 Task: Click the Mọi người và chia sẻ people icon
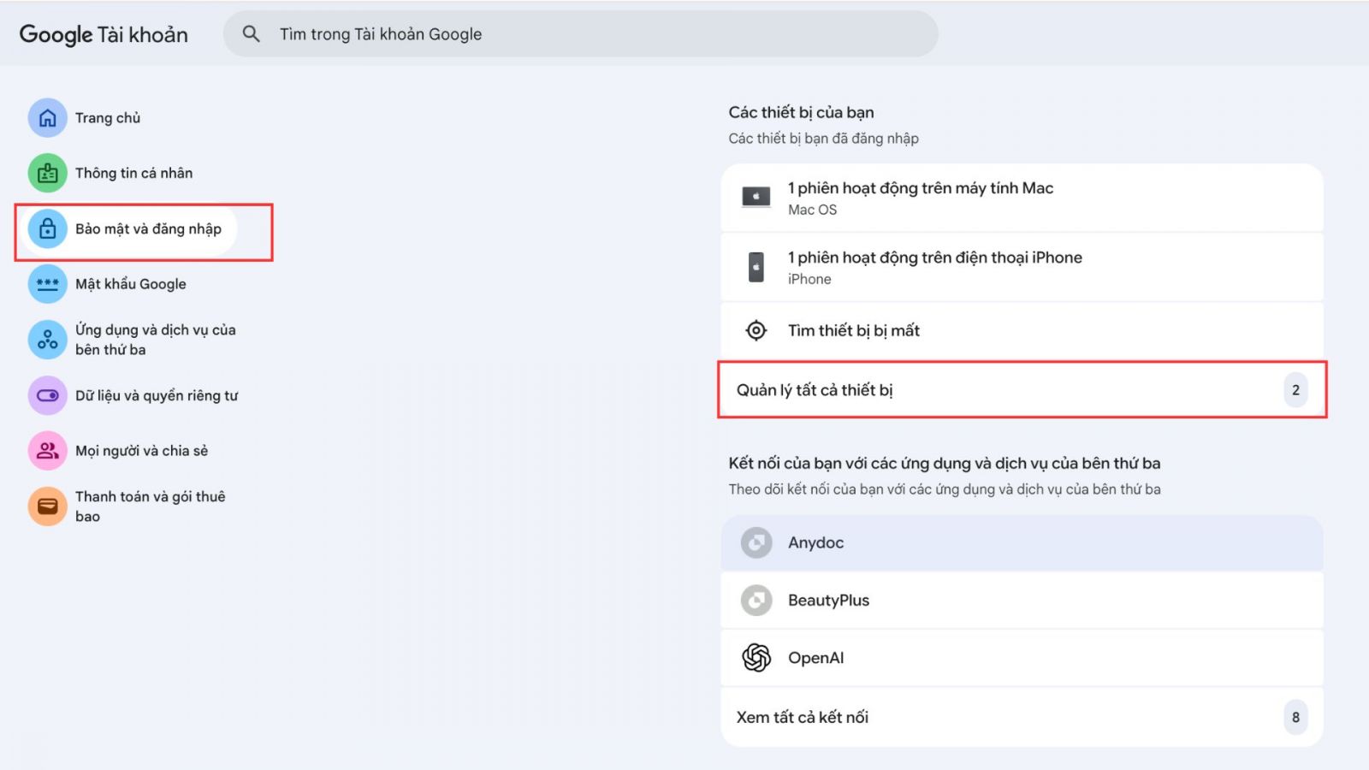[x=48, y=451]
